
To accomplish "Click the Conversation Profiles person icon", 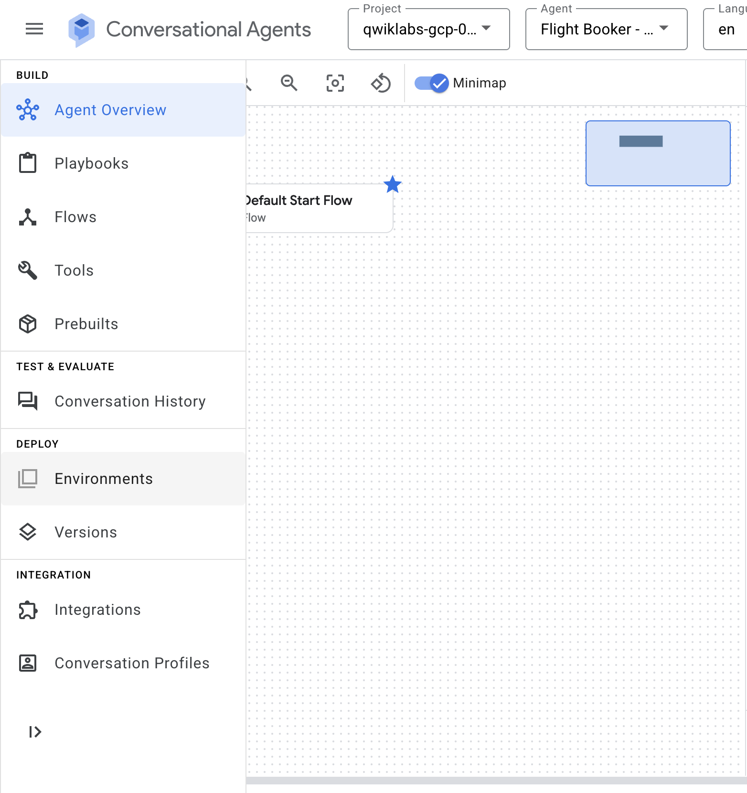I will pyautogui.click(x=28, y=663).
